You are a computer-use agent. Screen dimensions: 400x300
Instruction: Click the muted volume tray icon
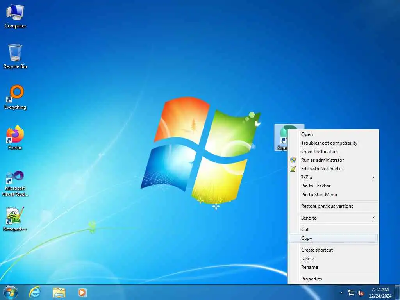pyautogui.click(x=361, y=293)
